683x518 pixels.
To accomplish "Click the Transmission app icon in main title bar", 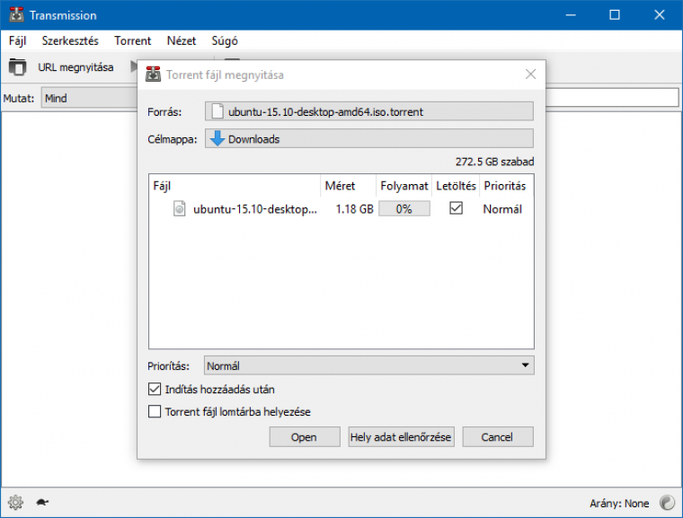I will click(x=16, y=14).
